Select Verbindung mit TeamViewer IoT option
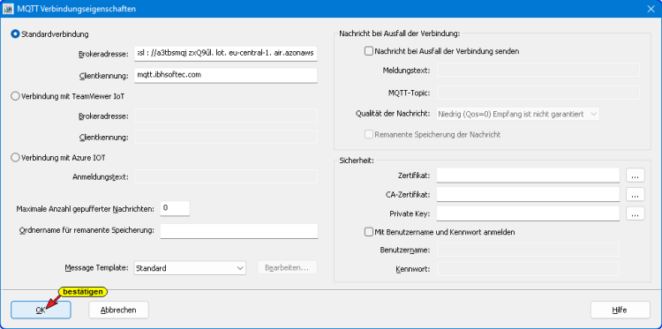 pyautogui.click(x=15, y=96)
